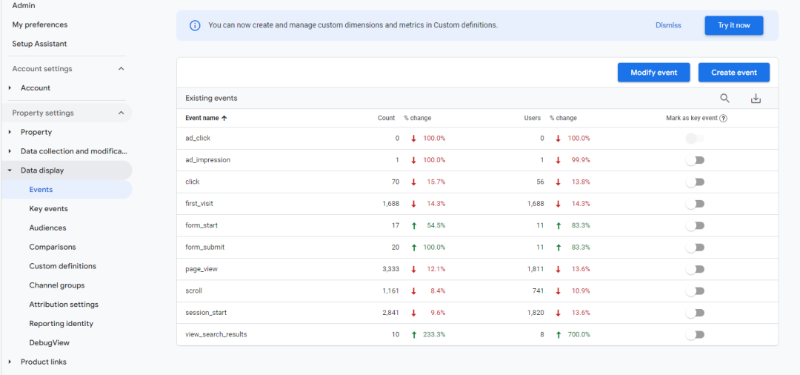Switch on key event for scroll
The height and width of the screenshot is (375, 800).
(695, 291)
